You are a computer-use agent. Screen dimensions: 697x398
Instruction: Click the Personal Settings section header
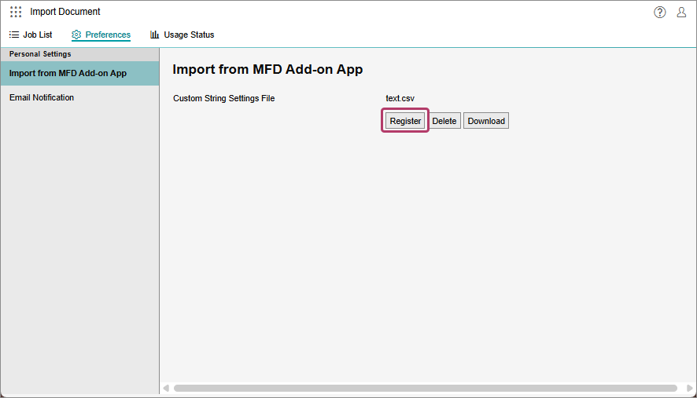pyautogui.click(x=40, y=54)
